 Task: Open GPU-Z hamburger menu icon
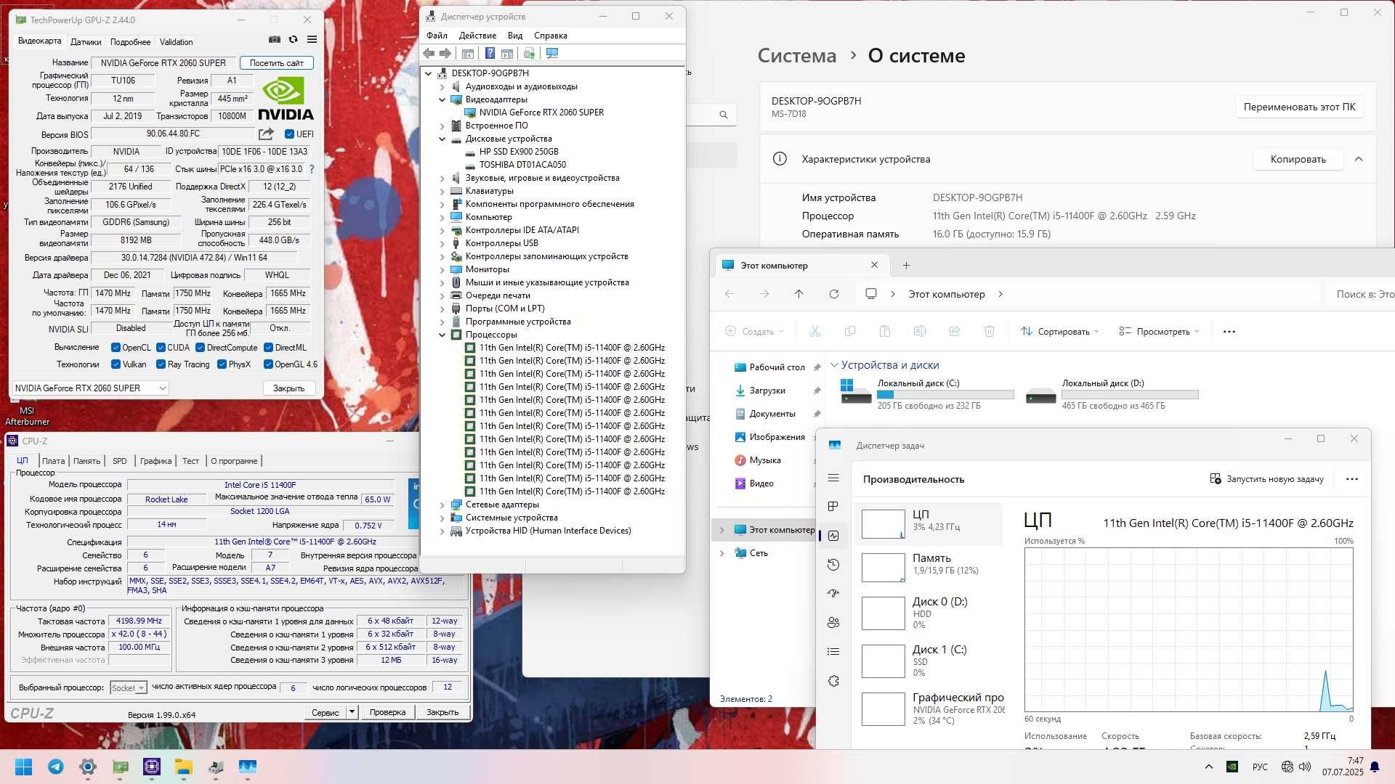312,40
